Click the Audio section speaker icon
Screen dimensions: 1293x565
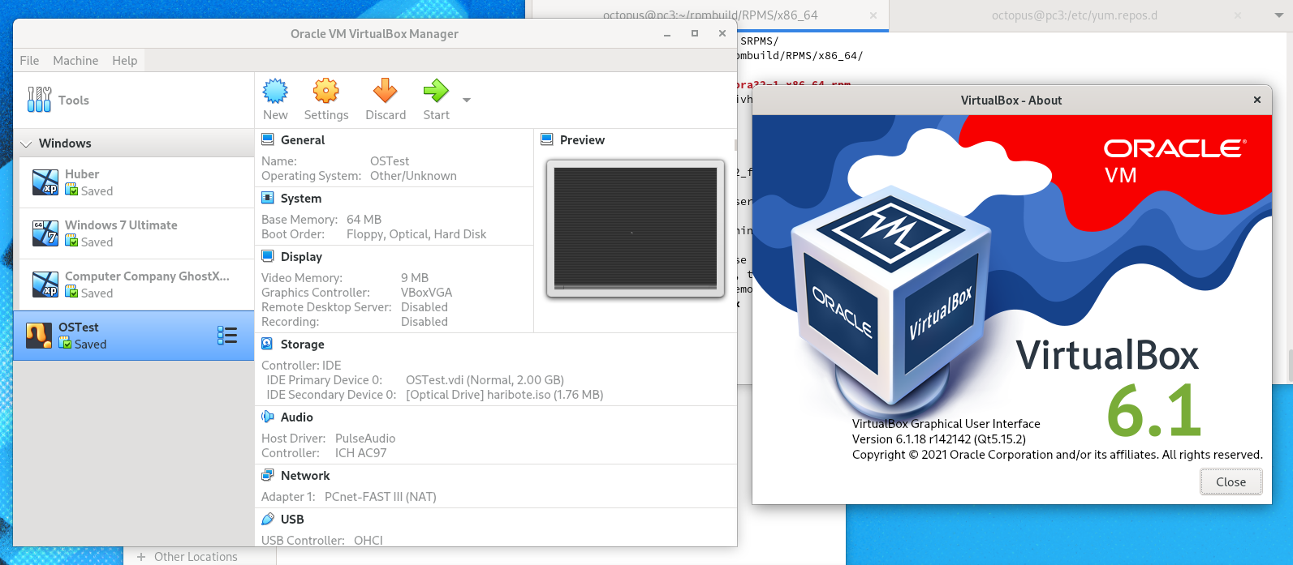click(x=268, y=417)
